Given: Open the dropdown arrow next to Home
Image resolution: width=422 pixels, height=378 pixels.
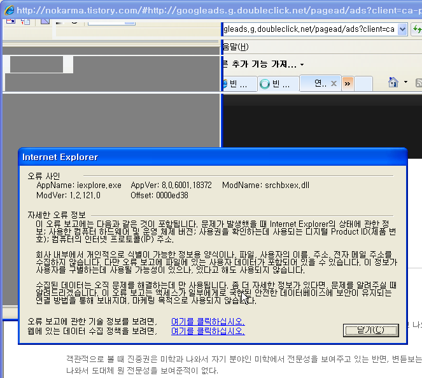Looking at the screenshot, I should (405, 82).
